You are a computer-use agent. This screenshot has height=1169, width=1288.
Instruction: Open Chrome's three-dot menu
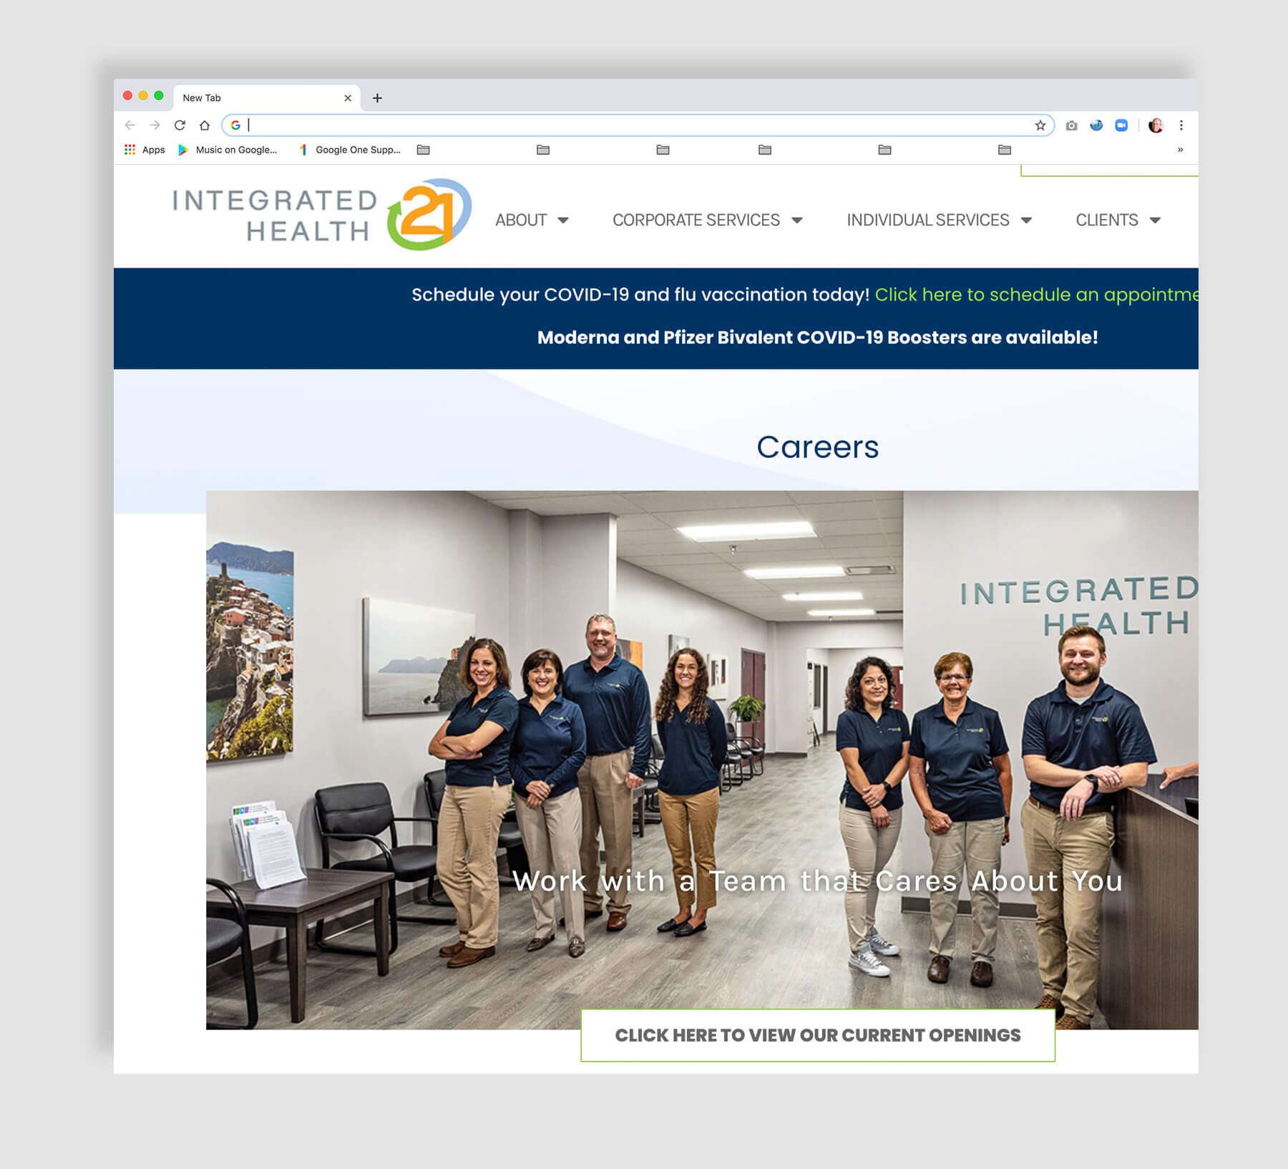(x=1182, y=125)
